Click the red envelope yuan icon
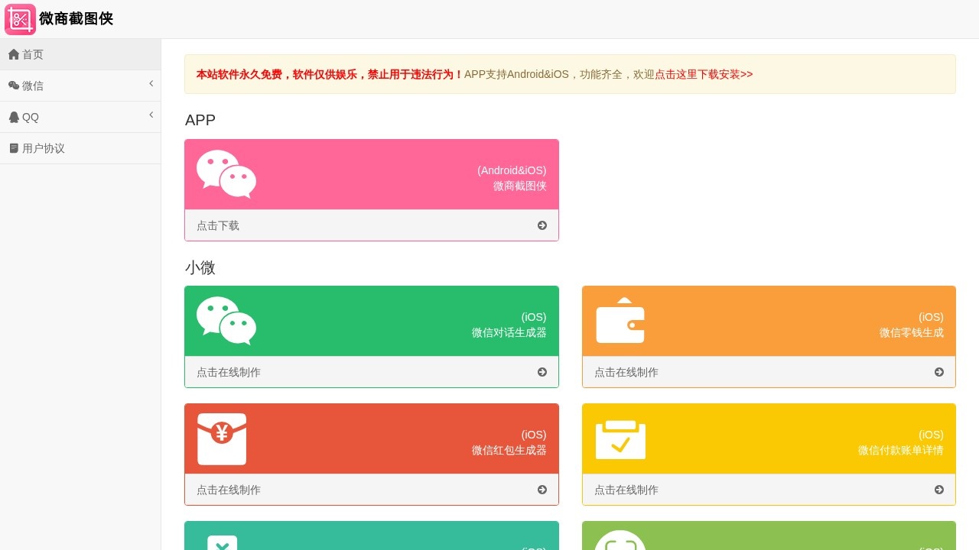Screen dimensions: 979x550 (222, 438)
